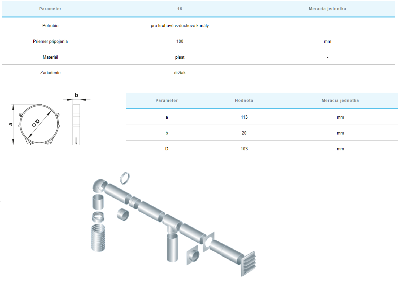The height and width of the screenshot is (304, 398).
Task: Click 'Meracia jednotka' header in the dimensions table
Action: pos(340,101)
